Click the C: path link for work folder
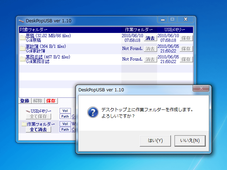 click(x=74, y=129)
